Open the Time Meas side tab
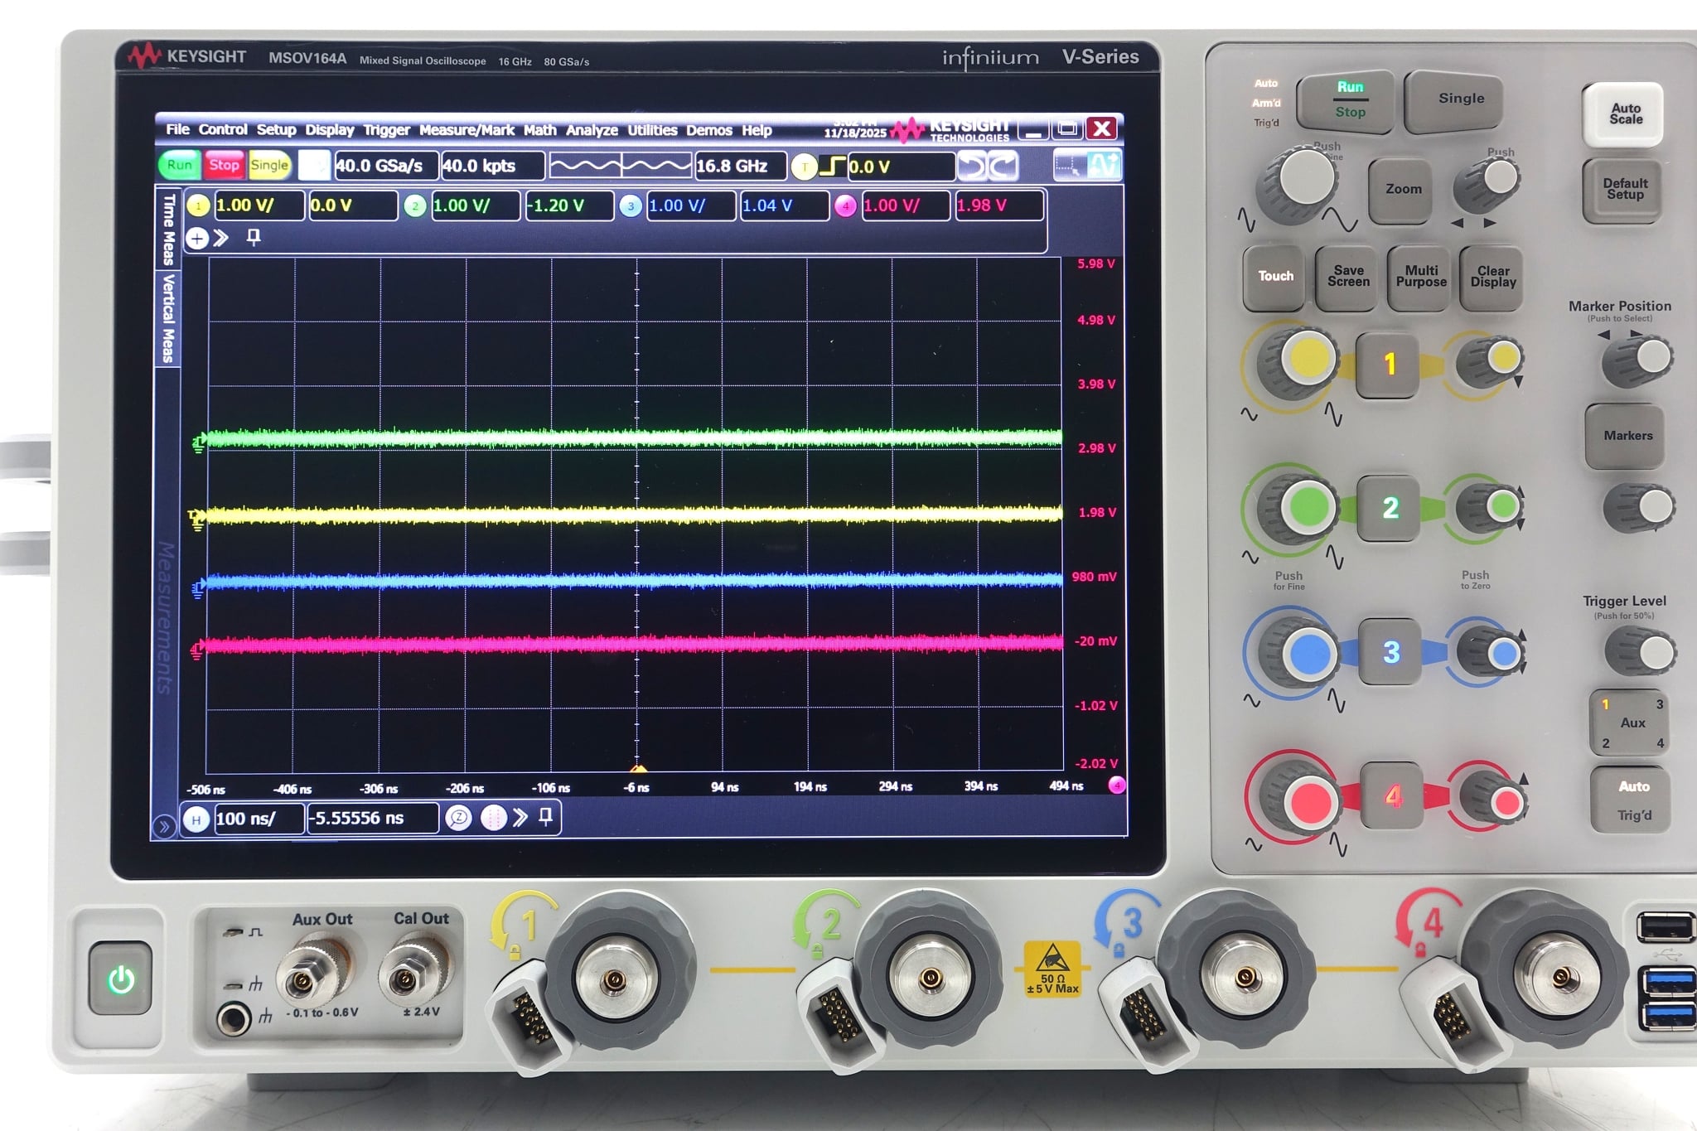Viewport: 1697px width, 1131px height. (167, 230)
